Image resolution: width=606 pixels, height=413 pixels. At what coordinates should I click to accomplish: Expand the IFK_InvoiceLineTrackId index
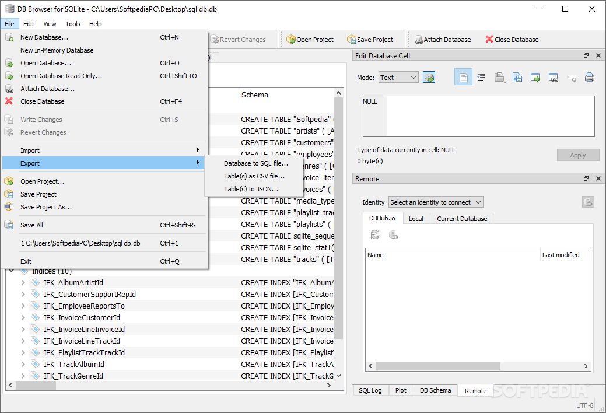tap(23, 341)
